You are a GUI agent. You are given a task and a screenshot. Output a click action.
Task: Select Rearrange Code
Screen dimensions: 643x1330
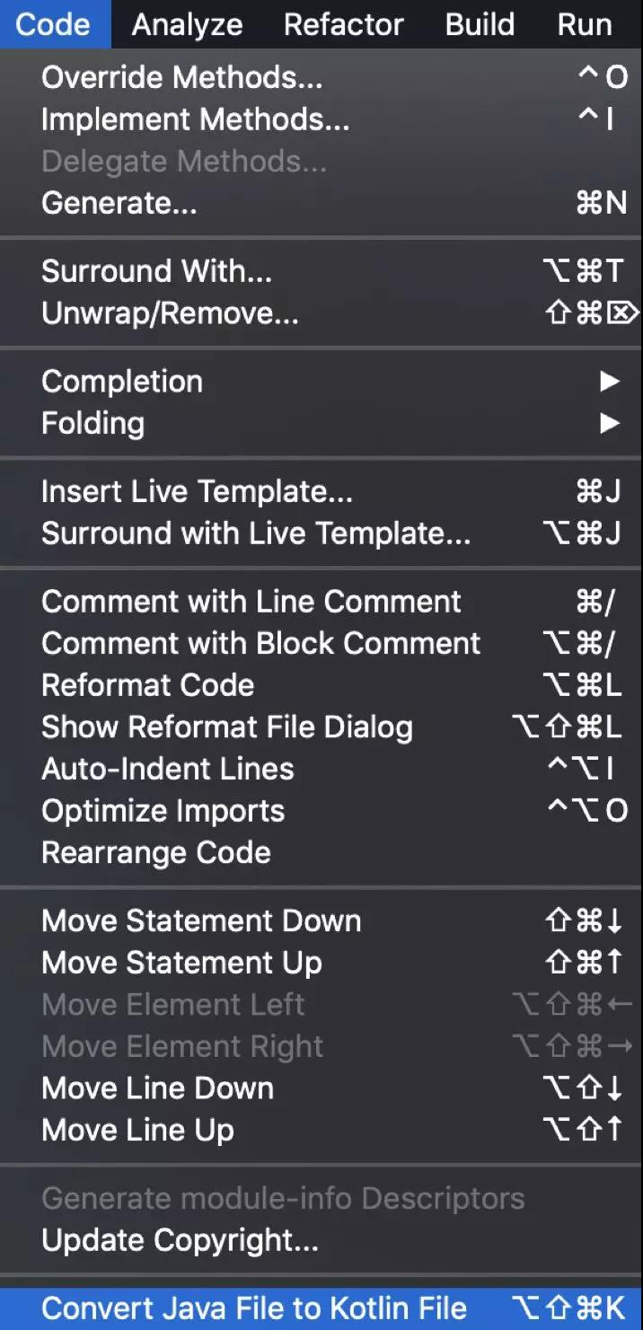[x=321, y=852]
